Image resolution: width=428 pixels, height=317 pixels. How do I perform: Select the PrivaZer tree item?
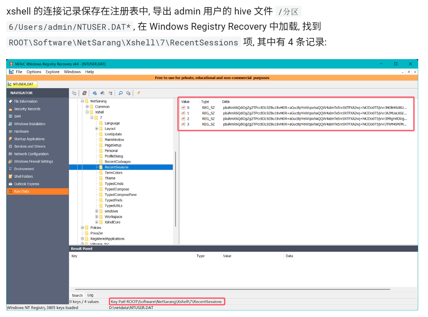tap(96, 233)
